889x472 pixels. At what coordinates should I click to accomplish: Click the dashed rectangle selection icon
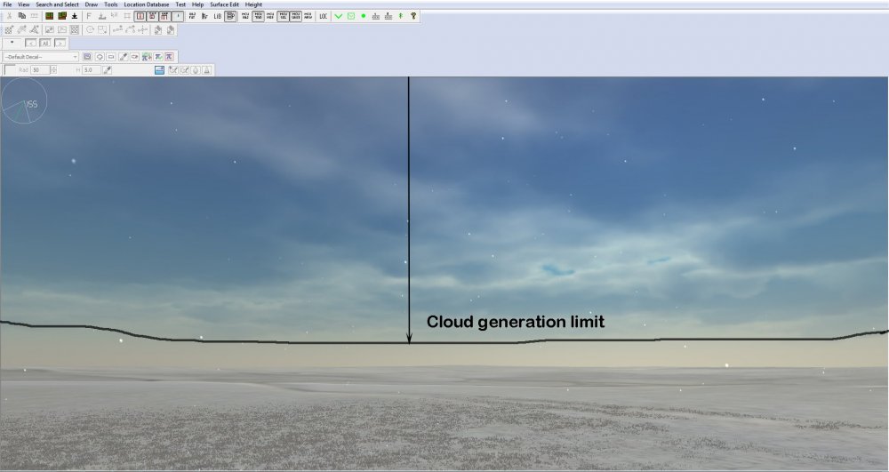point(102,29)
